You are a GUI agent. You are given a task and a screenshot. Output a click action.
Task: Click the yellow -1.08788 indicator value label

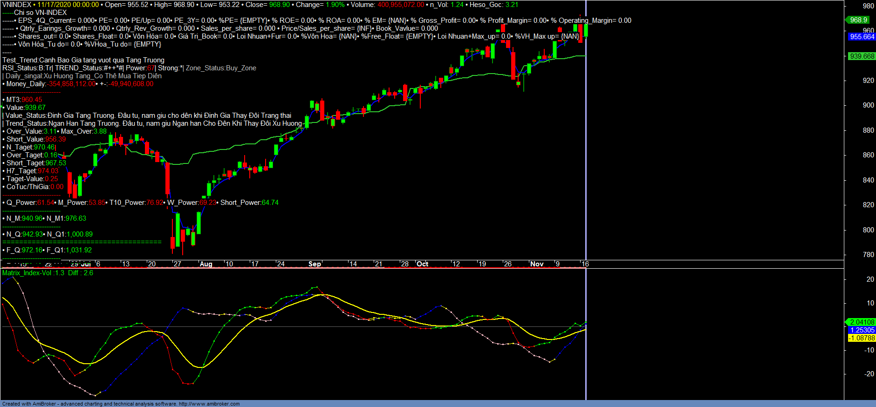click(862, 338)
